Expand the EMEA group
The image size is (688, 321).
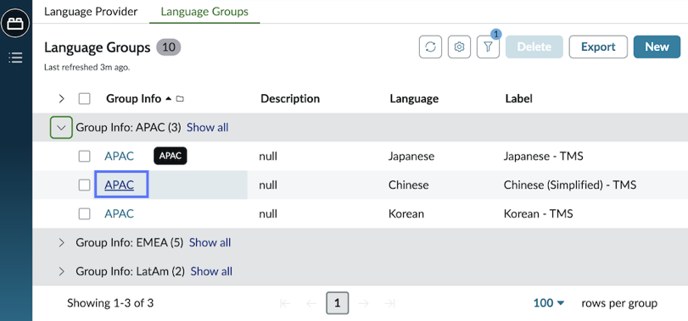tap(61, 242)
